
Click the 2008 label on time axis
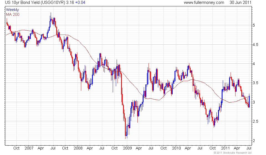click(x=78, y=148)
